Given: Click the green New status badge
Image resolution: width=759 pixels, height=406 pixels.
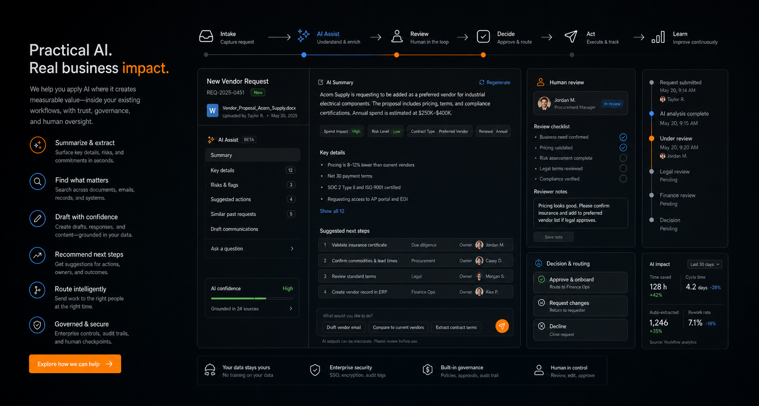Looking at the screenshot, I should pyautogui.click(x=258, y=92).
